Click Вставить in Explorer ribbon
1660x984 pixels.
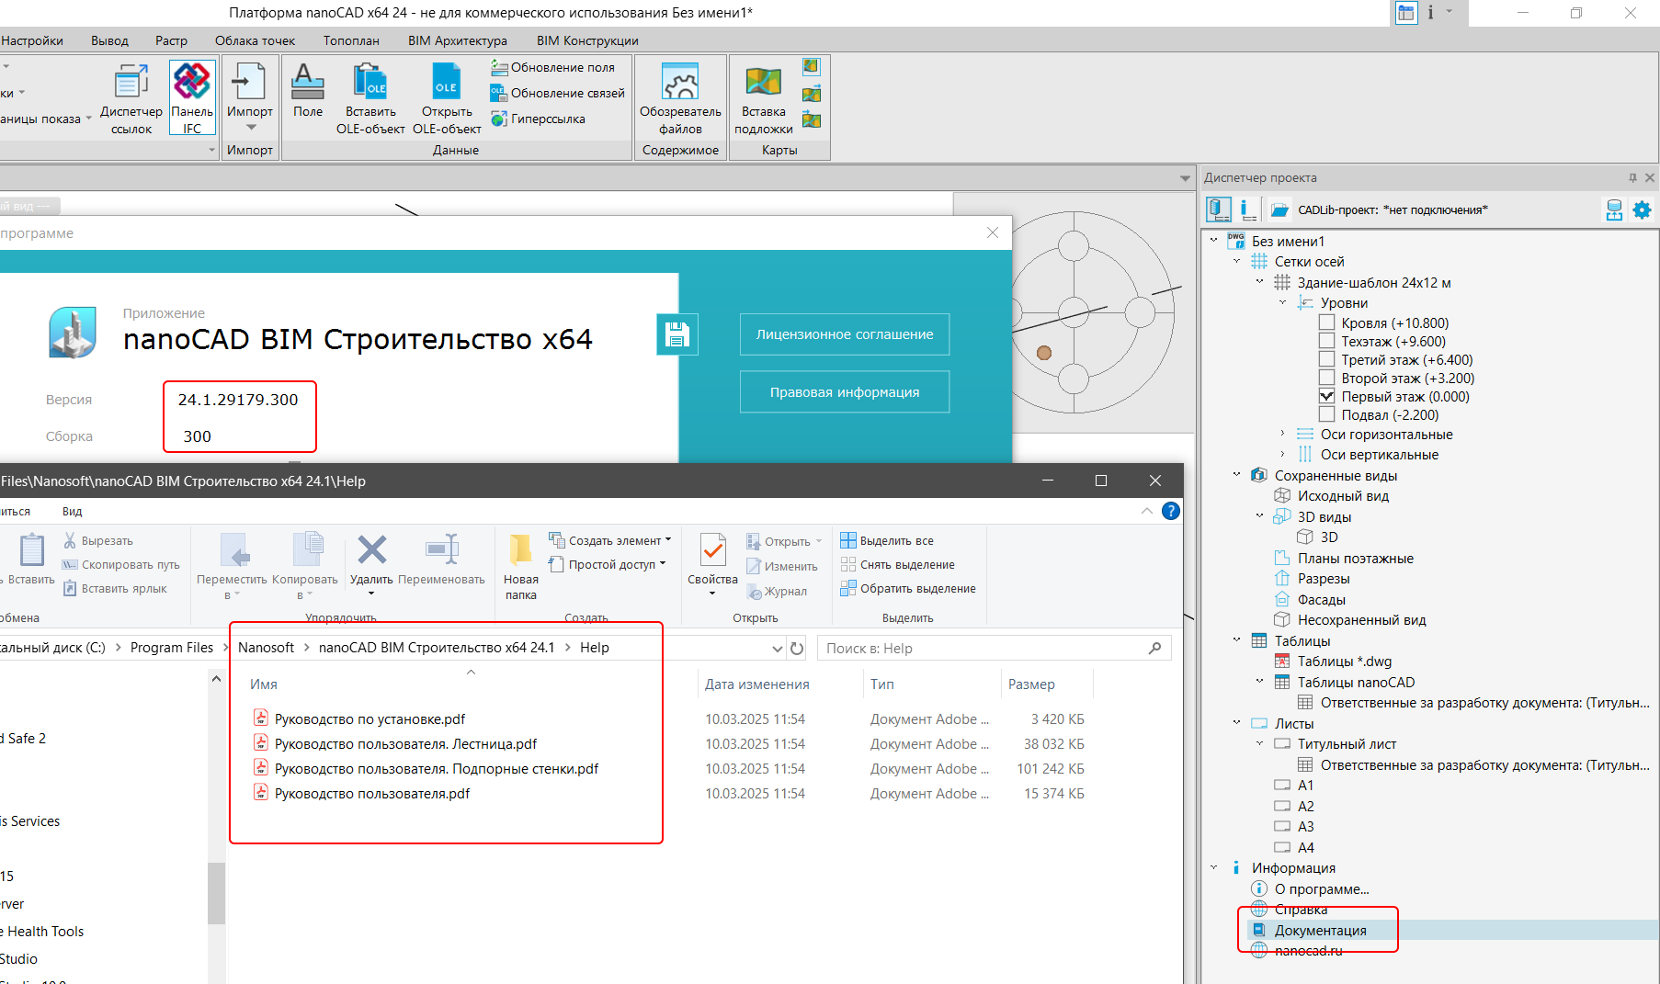[x=32, y=559]
